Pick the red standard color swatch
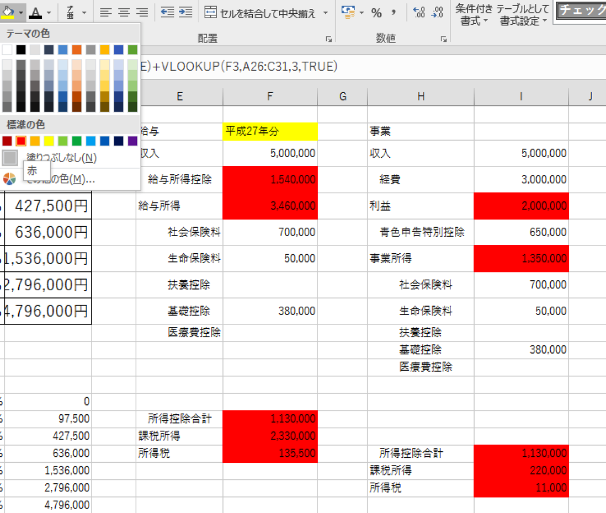Viewport: 606px width, 513px height. click(x=21, y=141)
